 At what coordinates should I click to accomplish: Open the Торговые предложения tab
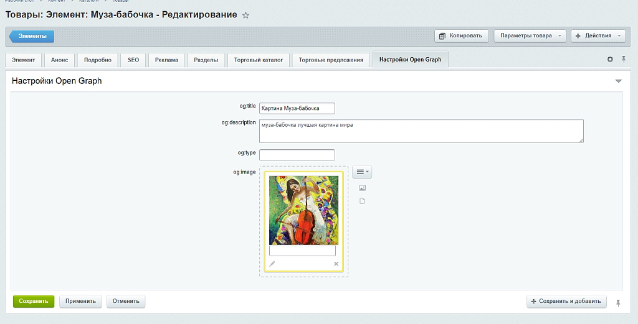331,60
